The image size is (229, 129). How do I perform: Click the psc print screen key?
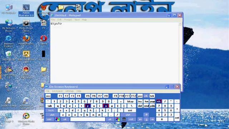tap(140, 96)
